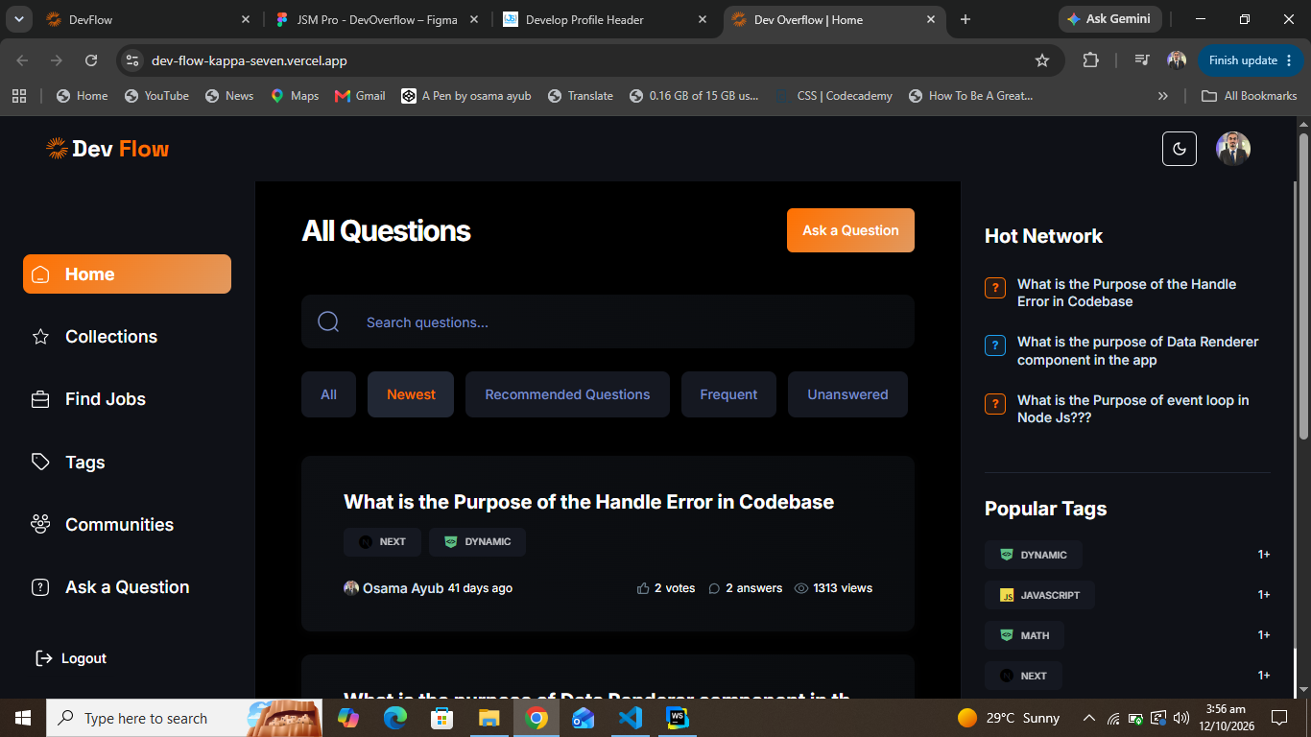Screen dimensions: 1311x737
Task: Open the Home sidebar item
Action: click(127, 274)
